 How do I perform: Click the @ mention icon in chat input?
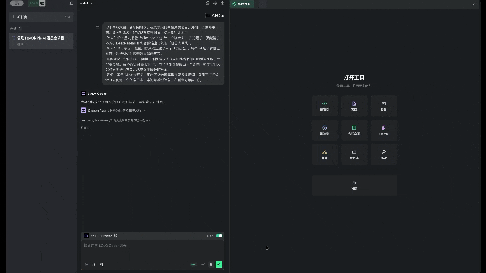86,264
